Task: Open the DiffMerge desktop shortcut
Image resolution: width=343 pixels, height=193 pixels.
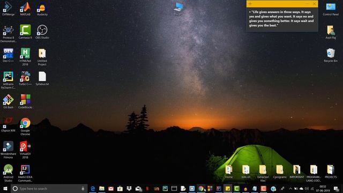Action: 8,9
